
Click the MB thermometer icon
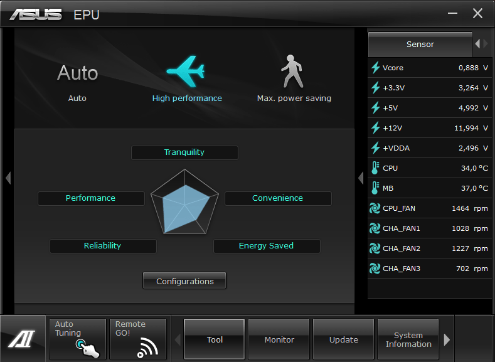375,188
